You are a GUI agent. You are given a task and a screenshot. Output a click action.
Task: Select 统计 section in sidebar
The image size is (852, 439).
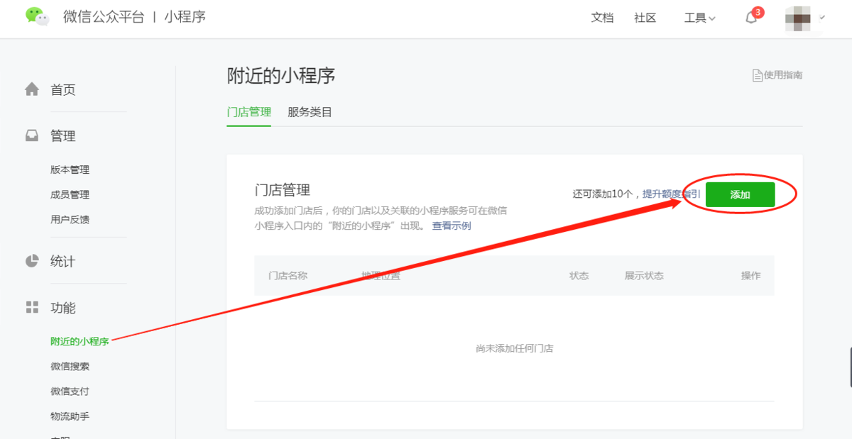[x=63, y=262]
